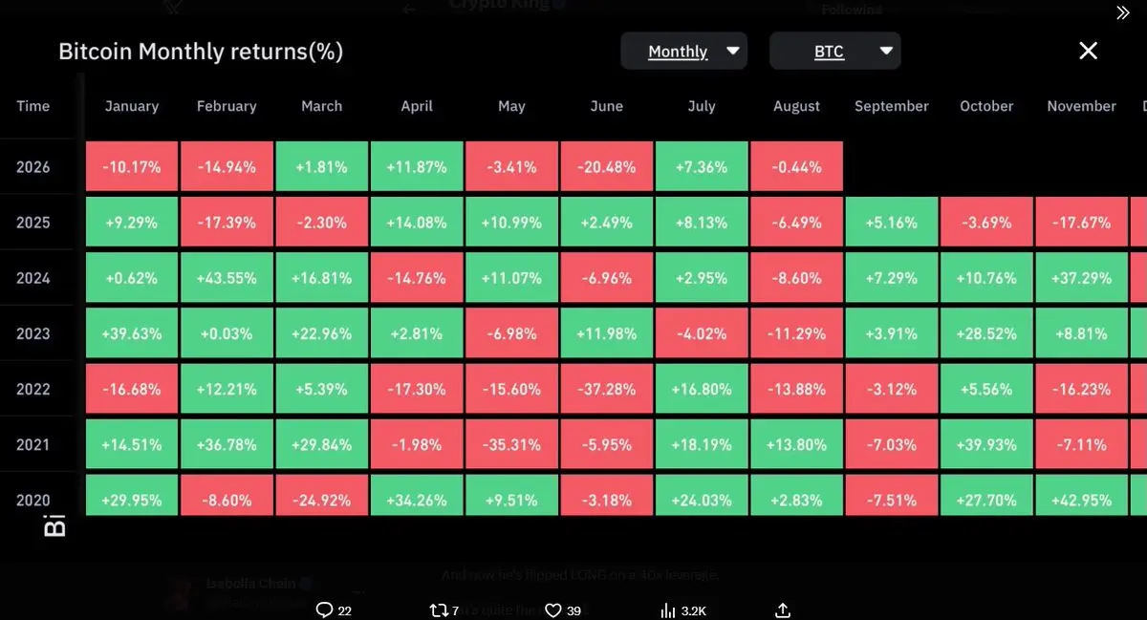Select the 2022 row label
This screenshot has width=1147, height=620.
coord(32,389)
